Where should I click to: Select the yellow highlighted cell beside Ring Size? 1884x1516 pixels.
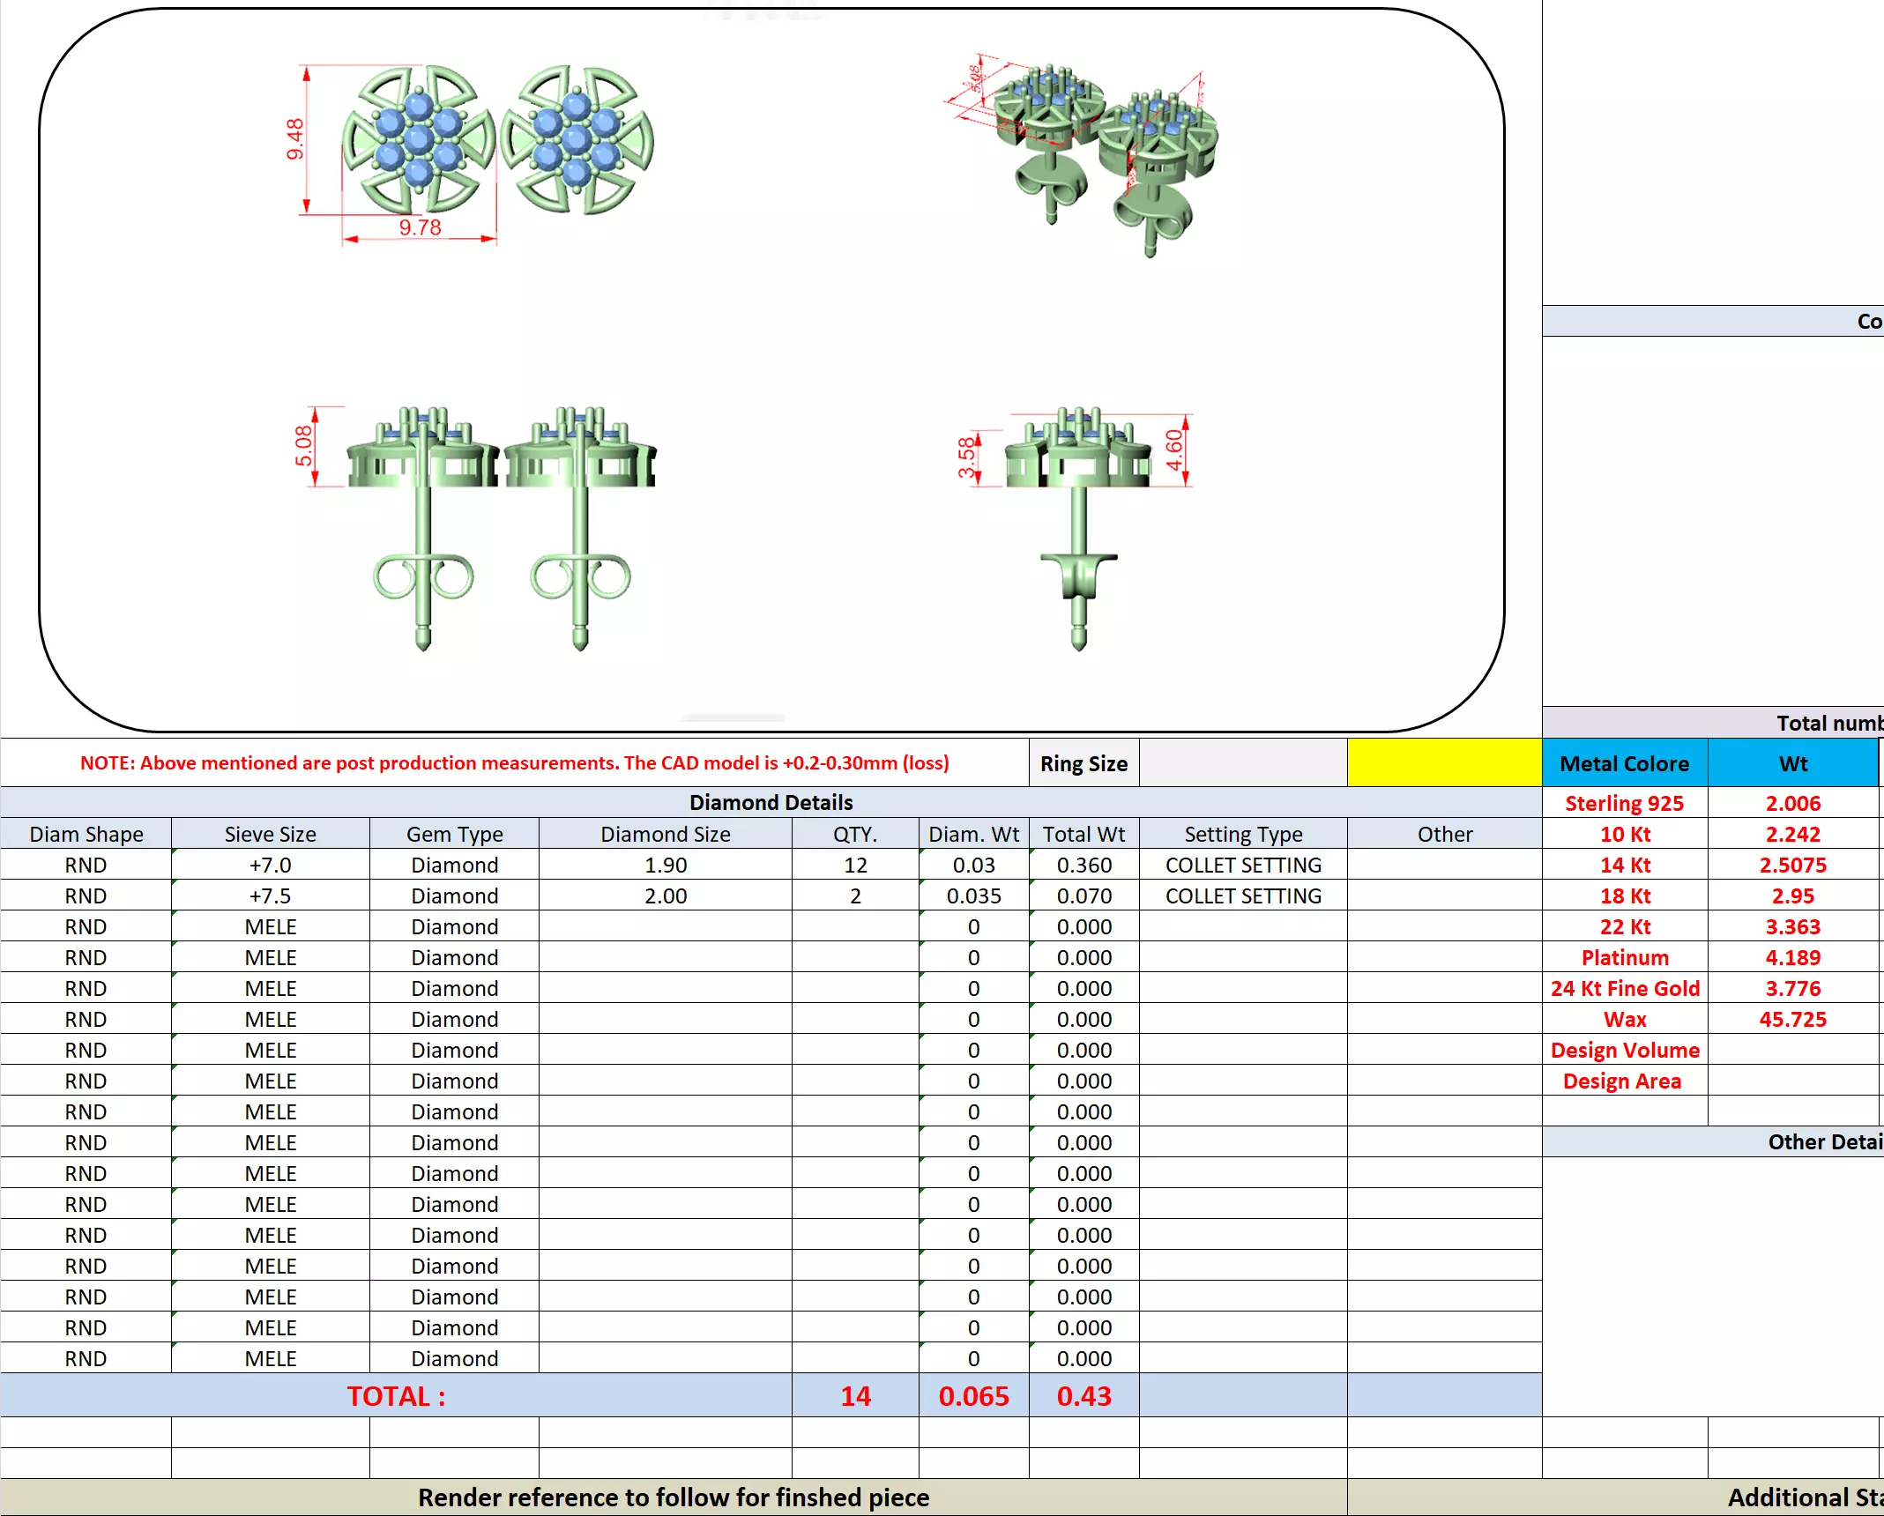1443,763
